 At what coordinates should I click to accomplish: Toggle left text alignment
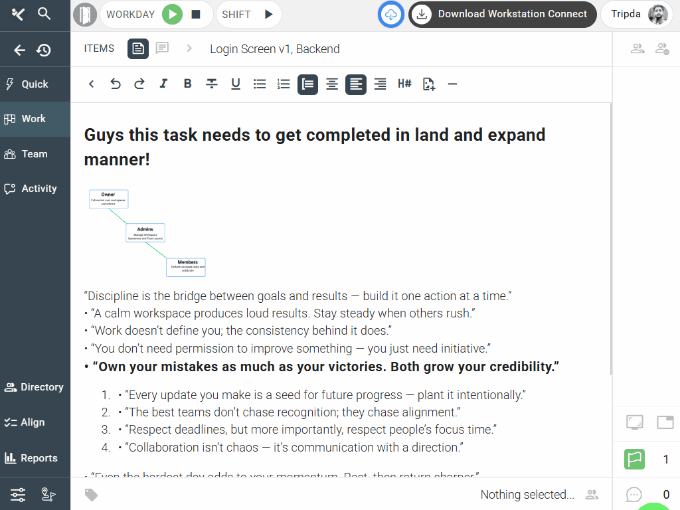coord(356,84)
